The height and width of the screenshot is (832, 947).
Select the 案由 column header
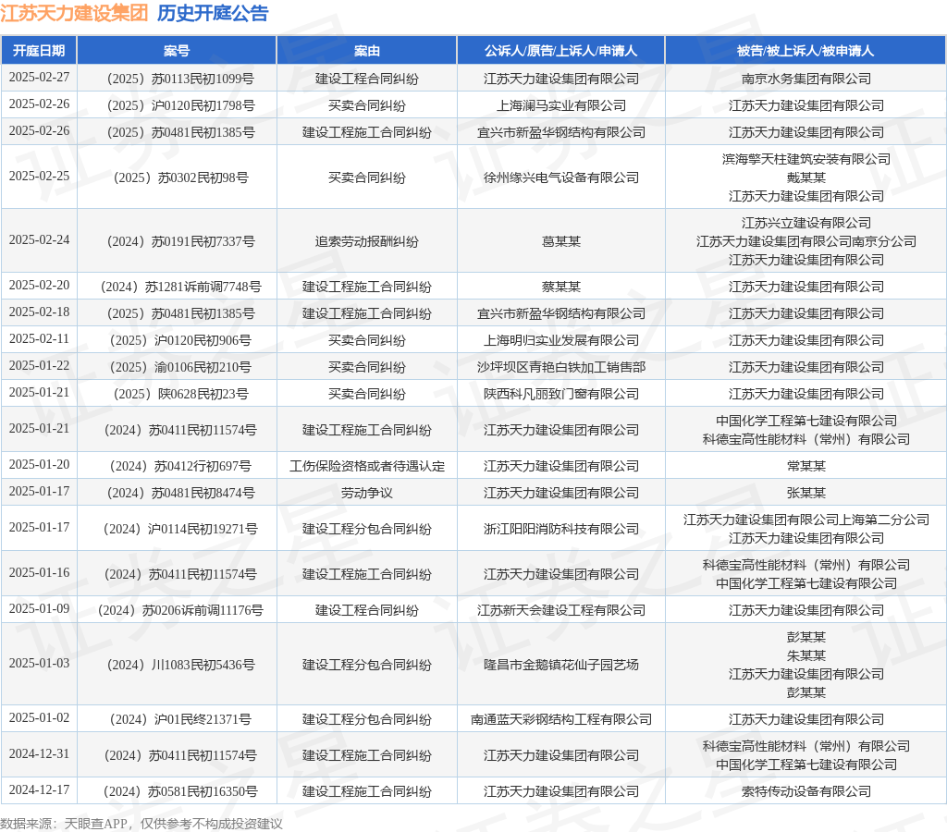click(x=366, y=51)
